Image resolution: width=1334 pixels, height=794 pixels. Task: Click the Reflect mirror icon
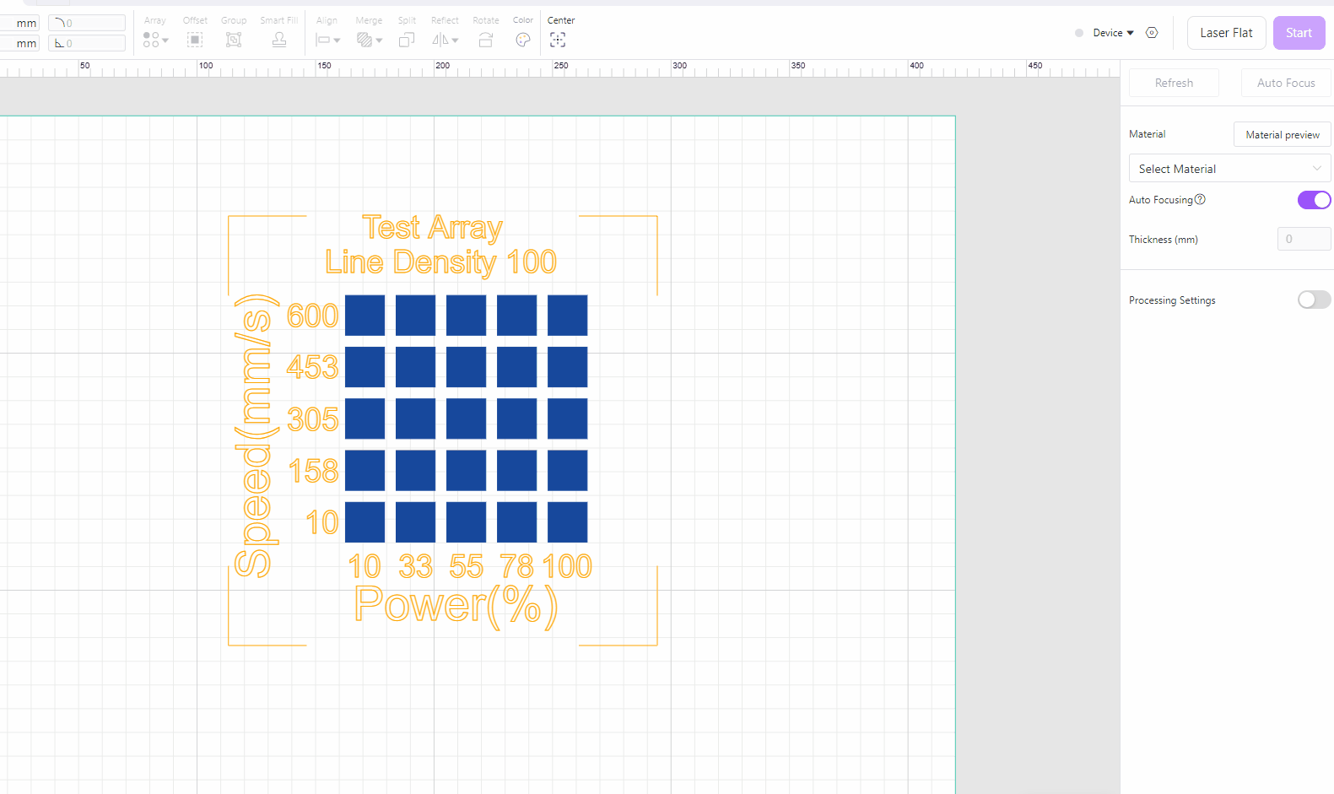(440, 40)
